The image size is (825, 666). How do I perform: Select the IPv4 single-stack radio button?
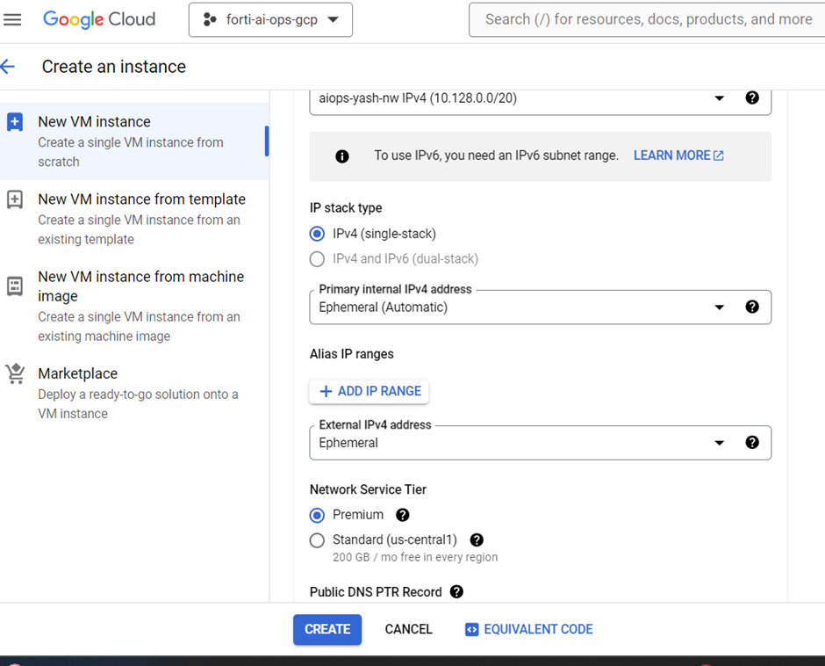pyautogui.click(x=317, y=234)
